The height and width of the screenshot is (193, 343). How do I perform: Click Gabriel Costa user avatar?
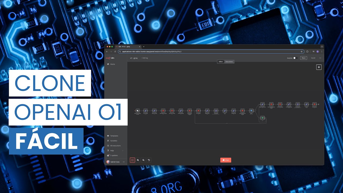point(108,162)
